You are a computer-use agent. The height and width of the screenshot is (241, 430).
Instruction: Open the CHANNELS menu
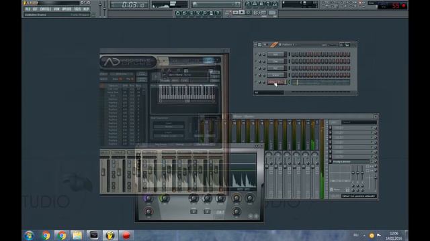click(x=46, y=9)
